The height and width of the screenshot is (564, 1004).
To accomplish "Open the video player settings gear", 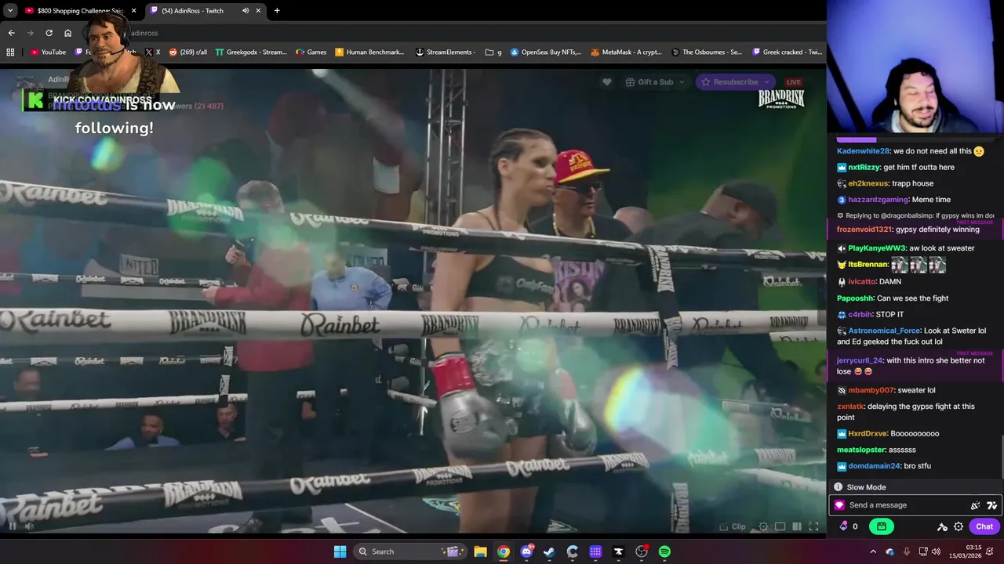I will [763, 526].
